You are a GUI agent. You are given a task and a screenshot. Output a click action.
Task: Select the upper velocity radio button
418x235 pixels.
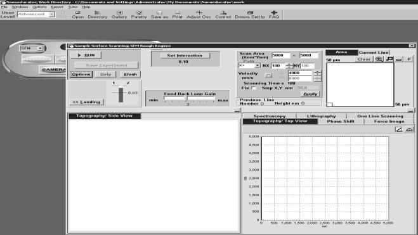[281, 73]
